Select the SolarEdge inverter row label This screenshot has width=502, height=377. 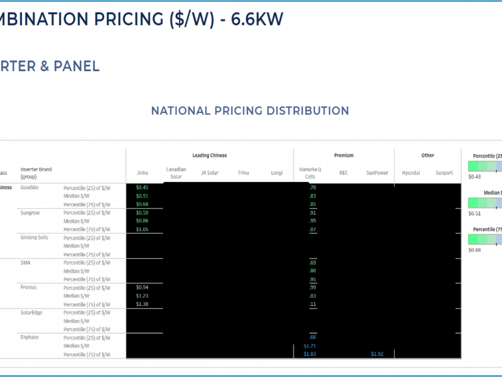(31, 313)
